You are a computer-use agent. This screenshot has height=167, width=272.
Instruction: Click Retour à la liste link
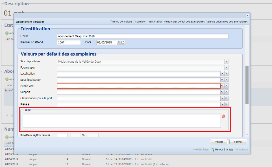(x=222, y=150)
